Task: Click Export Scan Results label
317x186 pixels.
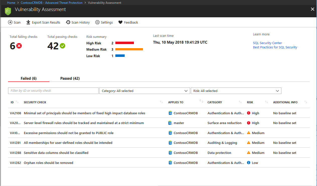Action: 46,23
